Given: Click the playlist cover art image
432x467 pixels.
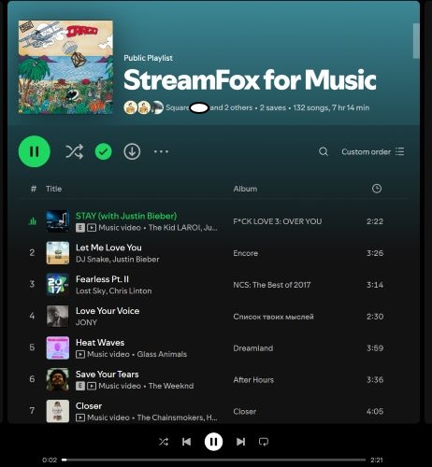Looking at the screenshot, I should 65,67.
